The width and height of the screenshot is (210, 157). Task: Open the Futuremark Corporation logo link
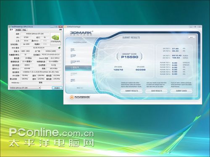[80, 97]
